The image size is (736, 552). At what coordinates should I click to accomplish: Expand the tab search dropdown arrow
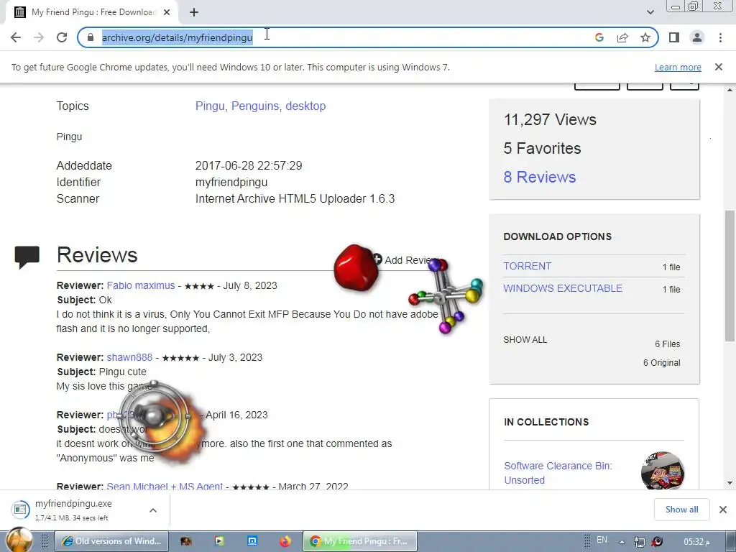click(650, 12)
